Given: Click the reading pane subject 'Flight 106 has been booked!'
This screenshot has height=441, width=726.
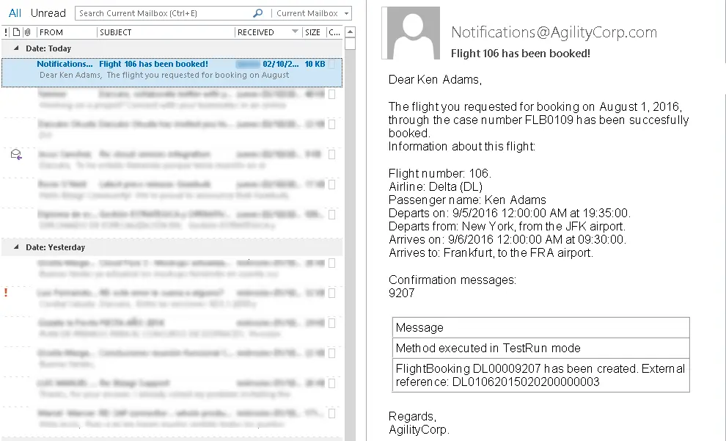Looking at the screenshot, I should tap(521, 54).
